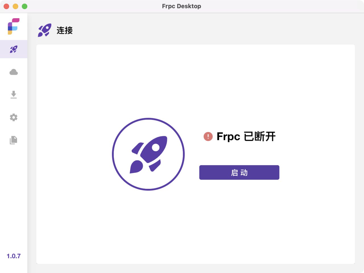The width and height of the screenshot is (364, 273).
Task: Click the version number 1.0.7
Action: 13,256
